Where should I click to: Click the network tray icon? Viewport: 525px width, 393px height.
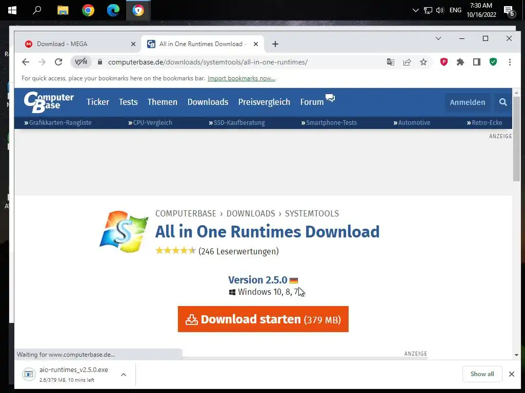(x=428, y=10)
